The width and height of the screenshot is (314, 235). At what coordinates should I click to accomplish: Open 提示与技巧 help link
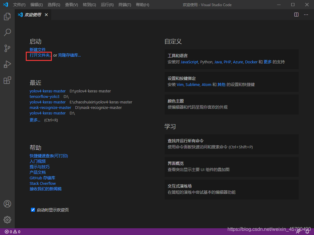[x=40, y=167]
